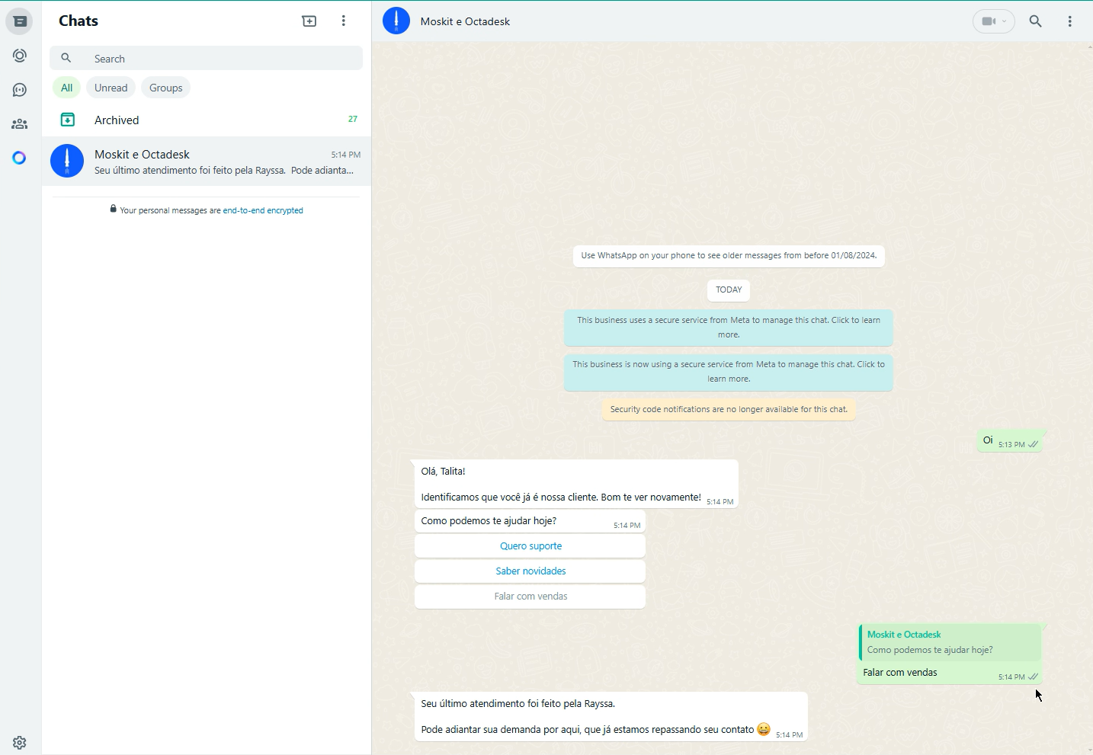The width and height of the screenshot is (1093, 755).
Task: Open the Chats panel three-dot menu
Action: coord(345,21)
